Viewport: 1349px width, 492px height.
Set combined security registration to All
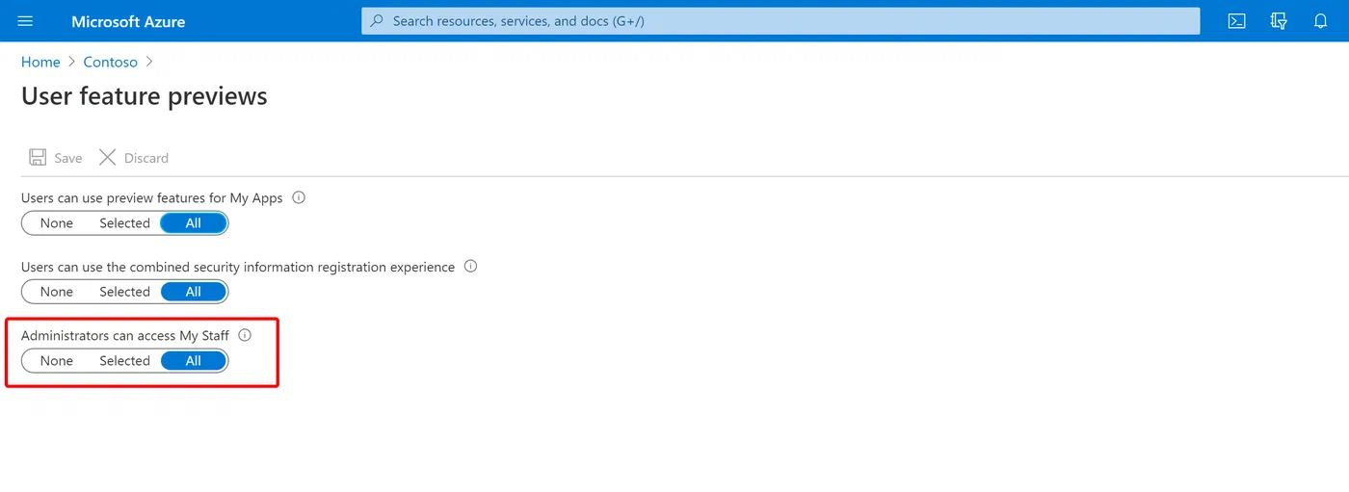[x=194, y=292]
